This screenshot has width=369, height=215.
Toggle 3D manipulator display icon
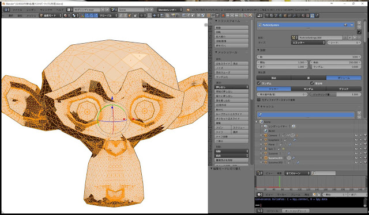pyautogui.click(x=82, y=16)
